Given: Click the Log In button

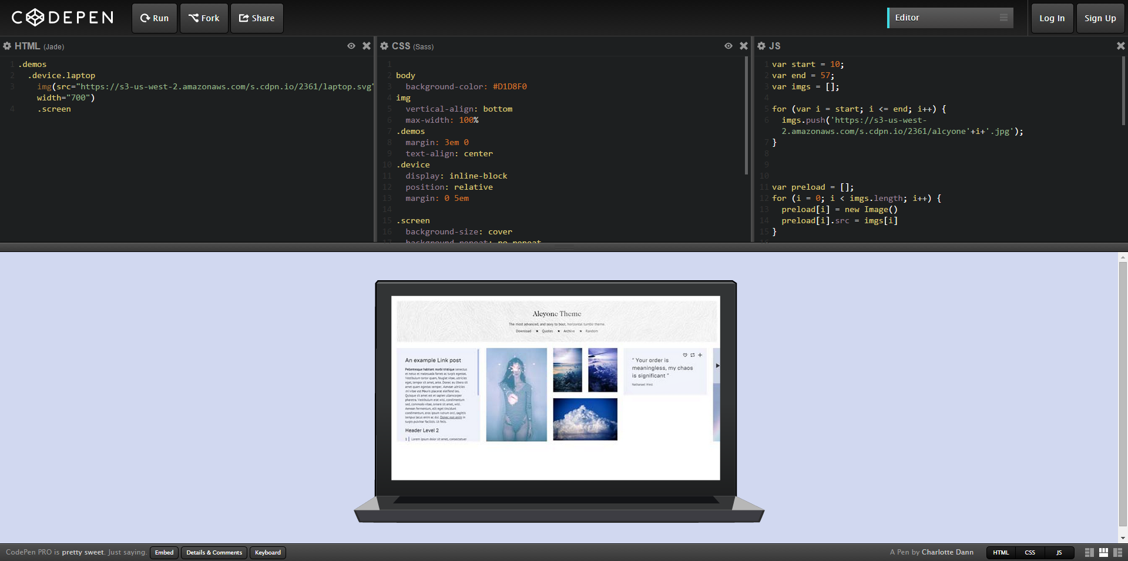Looking at the screenshot, I should [1052, 18].
